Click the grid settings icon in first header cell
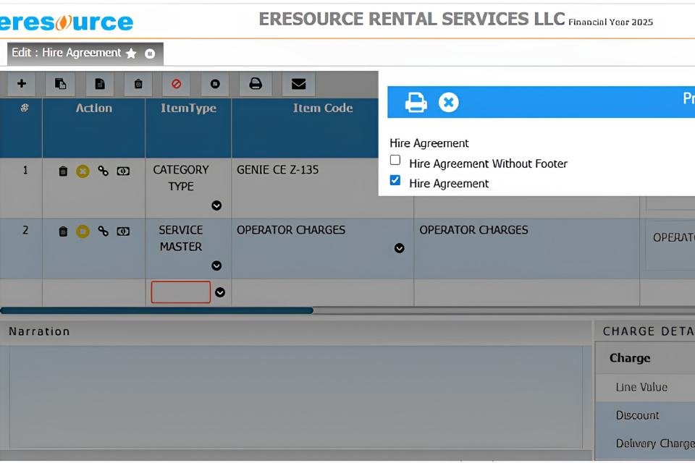 (25, 108)
